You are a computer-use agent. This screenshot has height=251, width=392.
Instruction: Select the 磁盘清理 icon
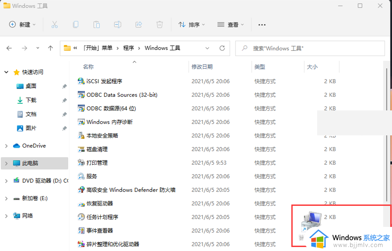(x=81, y=149)
